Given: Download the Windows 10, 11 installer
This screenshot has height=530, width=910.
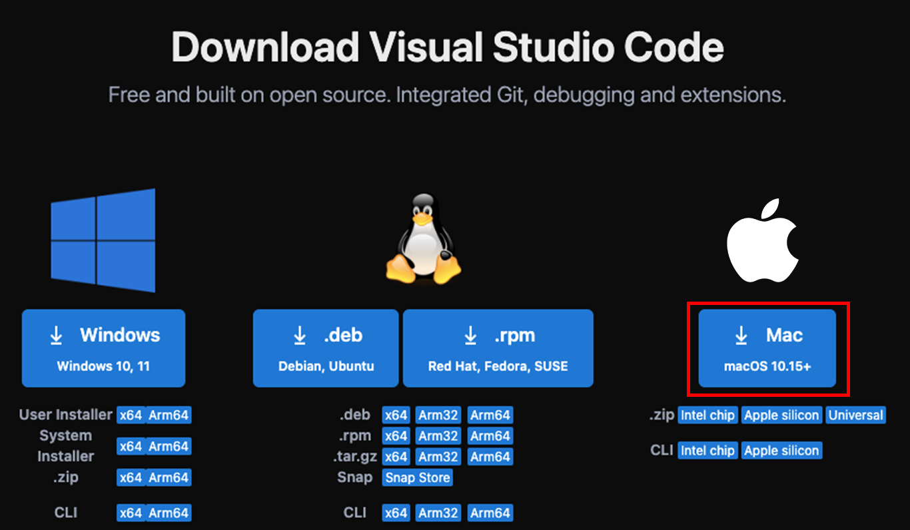Looking at the screenshot, I should tap(103, 348).
